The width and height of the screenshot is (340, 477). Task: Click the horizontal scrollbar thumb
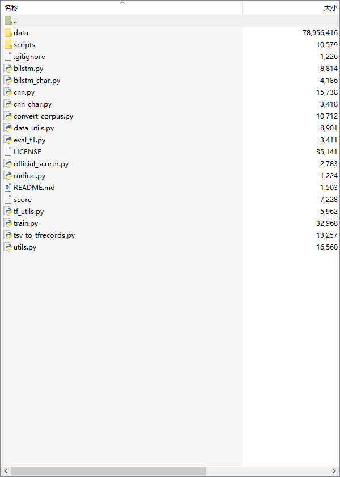click(108, 471)
